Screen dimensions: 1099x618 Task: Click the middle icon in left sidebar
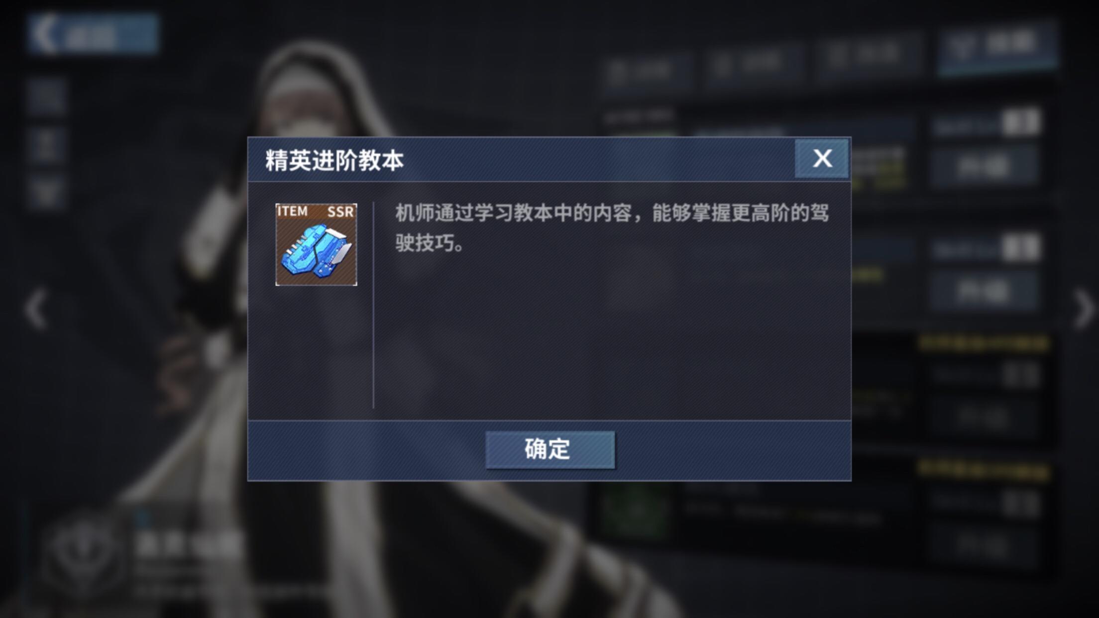(46, 144)
